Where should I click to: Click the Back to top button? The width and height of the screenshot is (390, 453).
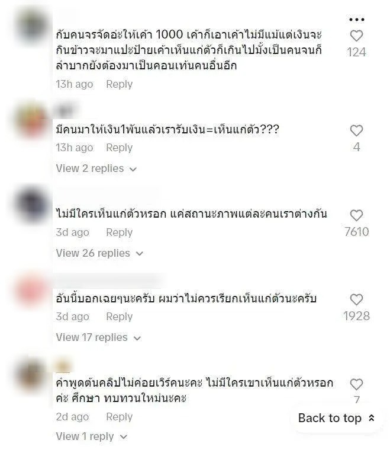[x=336, y=418]
